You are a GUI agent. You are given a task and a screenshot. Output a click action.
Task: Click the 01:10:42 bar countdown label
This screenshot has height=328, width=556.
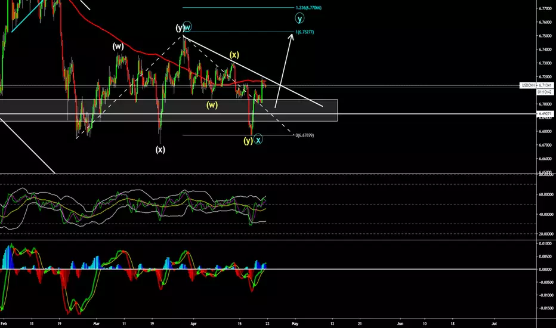click(545, 92)
